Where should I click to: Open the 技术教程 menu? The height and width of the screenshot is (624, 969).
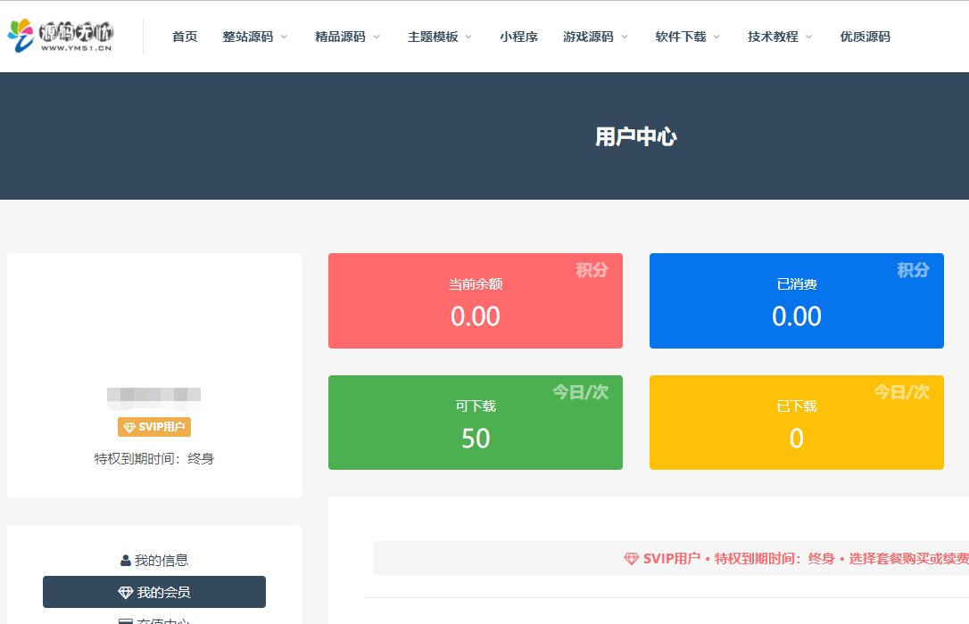point(773,37)
